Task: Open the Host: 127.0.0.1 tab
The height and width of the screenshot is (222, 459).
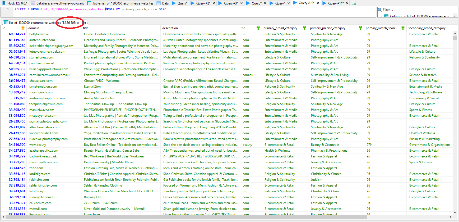Action: [15, 3]
